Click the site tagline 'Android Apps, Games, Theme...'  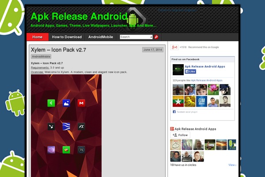pyautogui.click(x=94, y=26)
